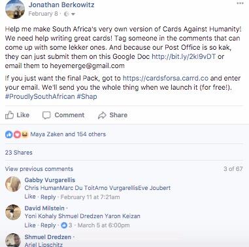Open Maya Zaken and 154 others reactions list
Viewport: 249px width, 247px height.
click(68, 134)
